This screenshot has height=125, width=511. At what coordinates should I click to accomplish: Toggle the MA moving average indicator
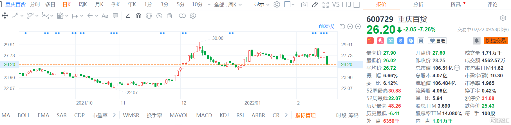point(6,115)
